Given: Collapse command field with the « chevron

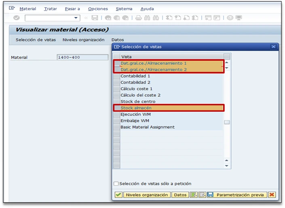Looking at the screenshot, I should point(86,18).
